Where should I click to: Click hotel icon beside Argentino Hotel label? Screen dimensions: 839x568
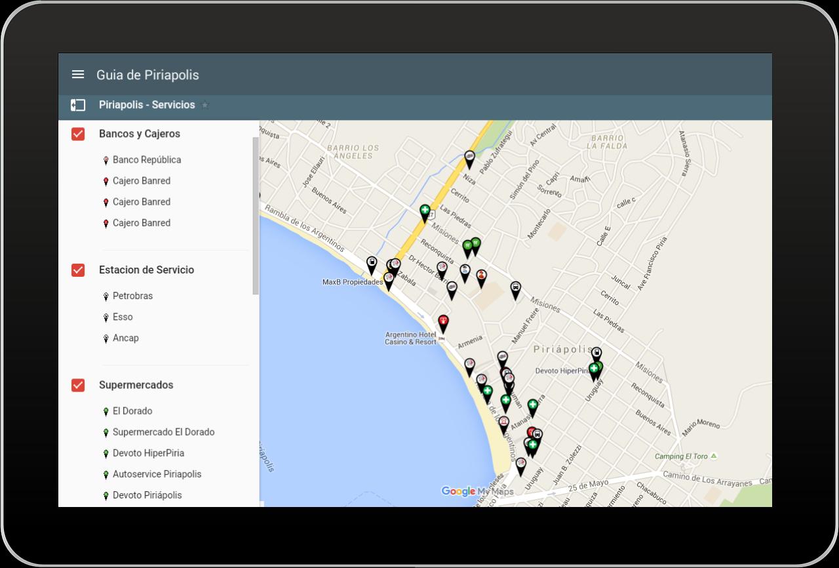coord(441,338)
